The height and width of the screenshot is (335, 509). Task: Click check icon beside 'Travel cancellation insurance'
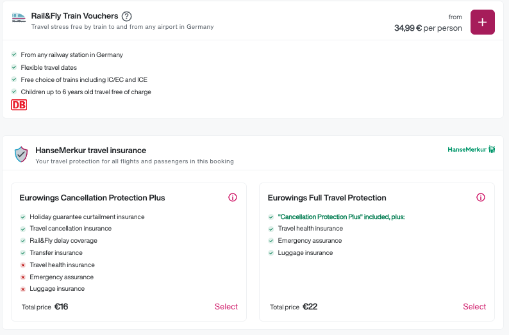click(22, 229)
